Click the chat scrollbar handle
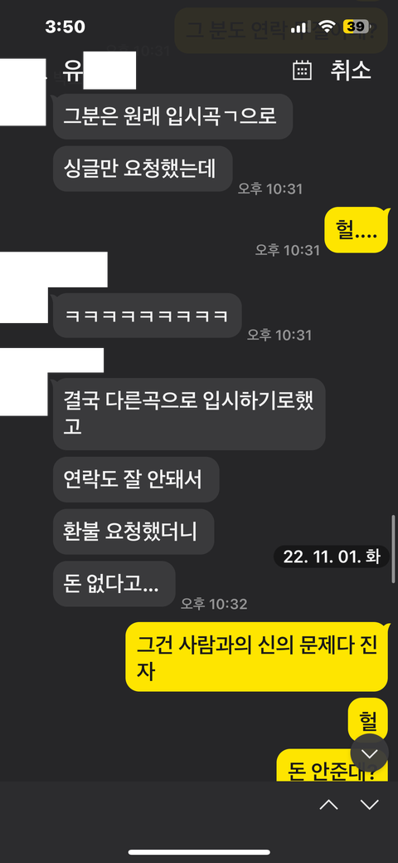The image size is (398, 863). tap(394, 549)
